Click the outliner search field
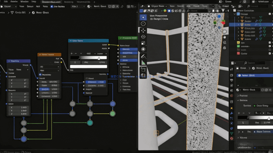273x153 pixels. tap(258, 6)
